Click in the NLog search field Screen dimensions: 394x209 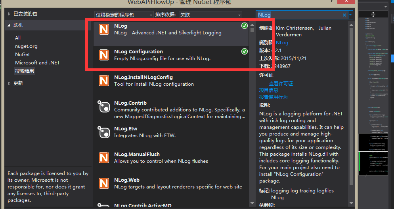click(299, 15)
